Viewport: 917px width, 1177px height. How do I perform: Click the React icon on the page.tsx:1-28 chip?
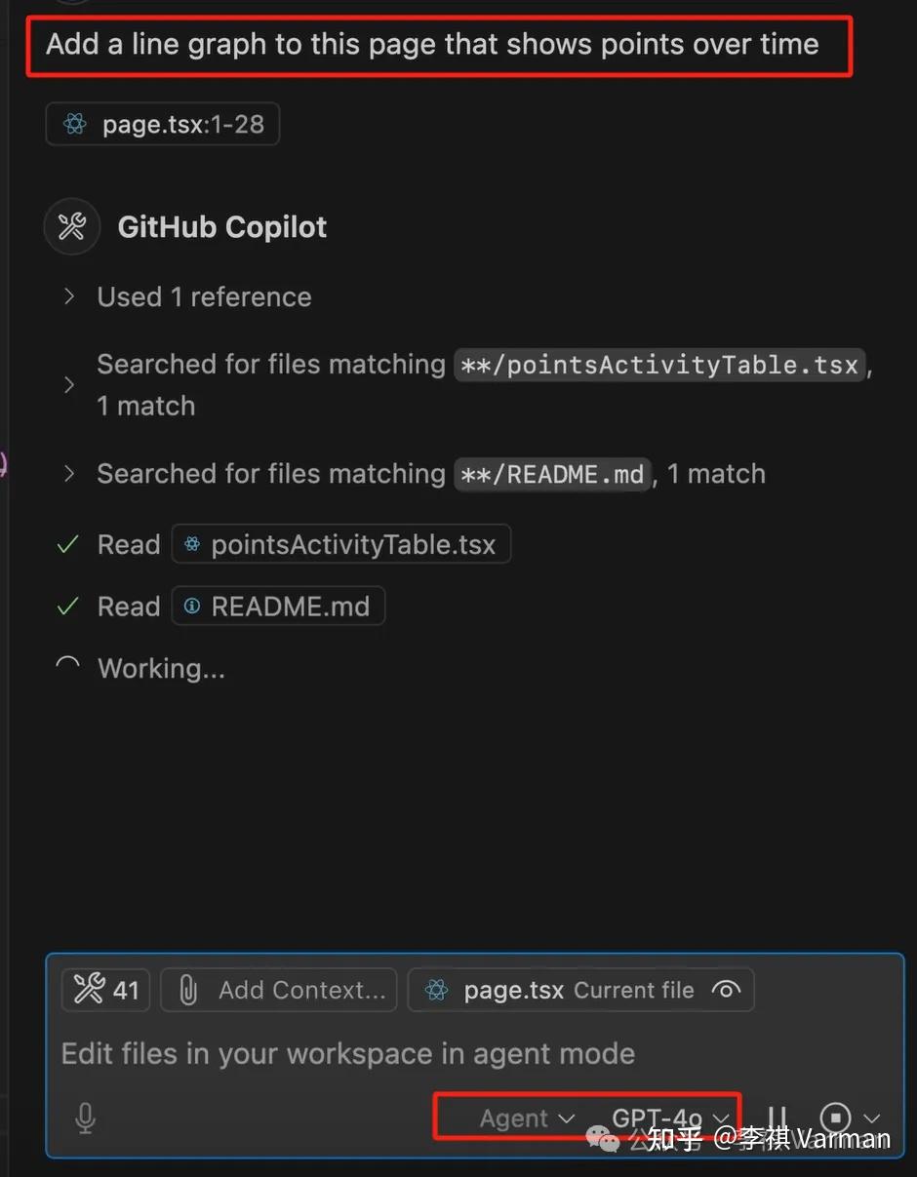click(75, 125)
